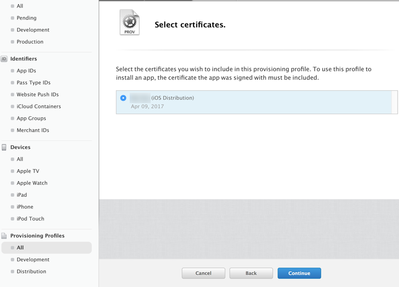Viewport: 399px width, 287px height.
Task: Open App IDs in the Identifiers section
Action: pyautogui.click(x=26, y=71)
